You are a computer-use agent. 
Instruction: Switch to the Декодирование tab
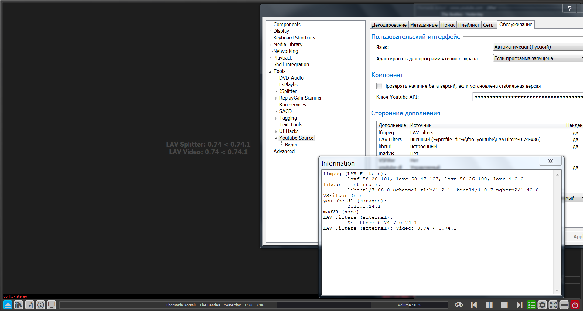(x=389, y=25)
